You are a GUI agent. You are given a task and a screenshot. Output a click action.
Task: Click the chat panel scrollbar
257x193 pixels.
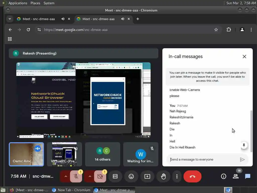coord(251,131)
